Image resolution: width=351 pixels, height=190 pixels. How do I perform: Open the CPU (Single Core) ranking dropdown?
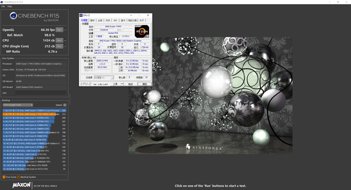[x=18, y=105]
